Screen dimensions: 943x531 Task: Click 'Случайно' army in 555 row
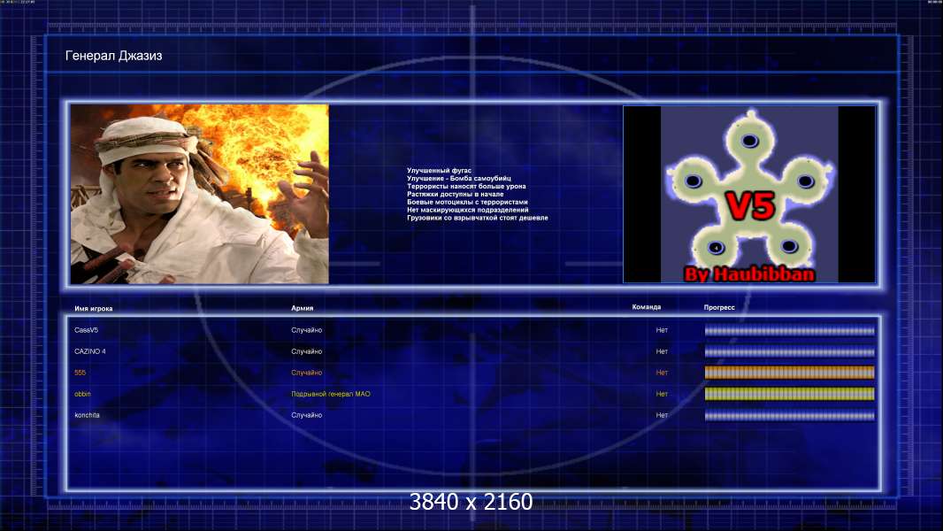tap(307, 373)
